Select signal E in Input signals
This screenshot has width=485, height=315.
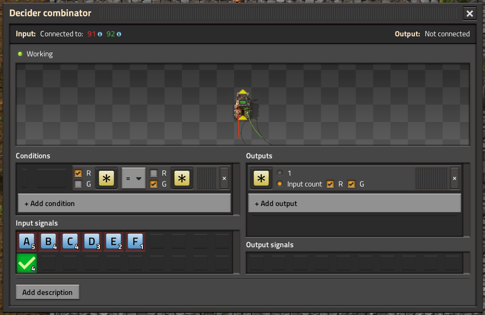point(114,241)
